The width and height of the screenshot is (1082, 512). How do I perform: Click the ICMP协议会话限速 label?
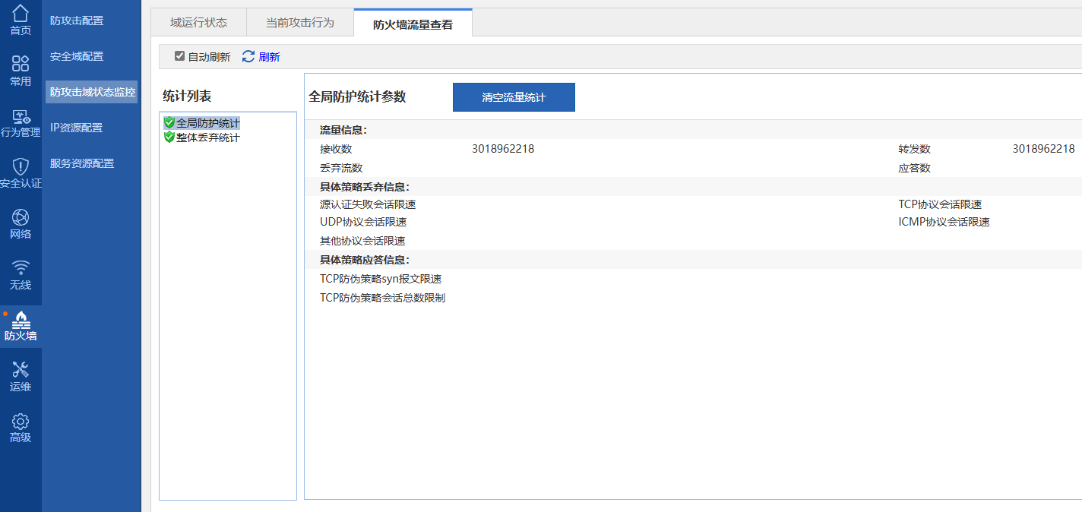[944, 222]
